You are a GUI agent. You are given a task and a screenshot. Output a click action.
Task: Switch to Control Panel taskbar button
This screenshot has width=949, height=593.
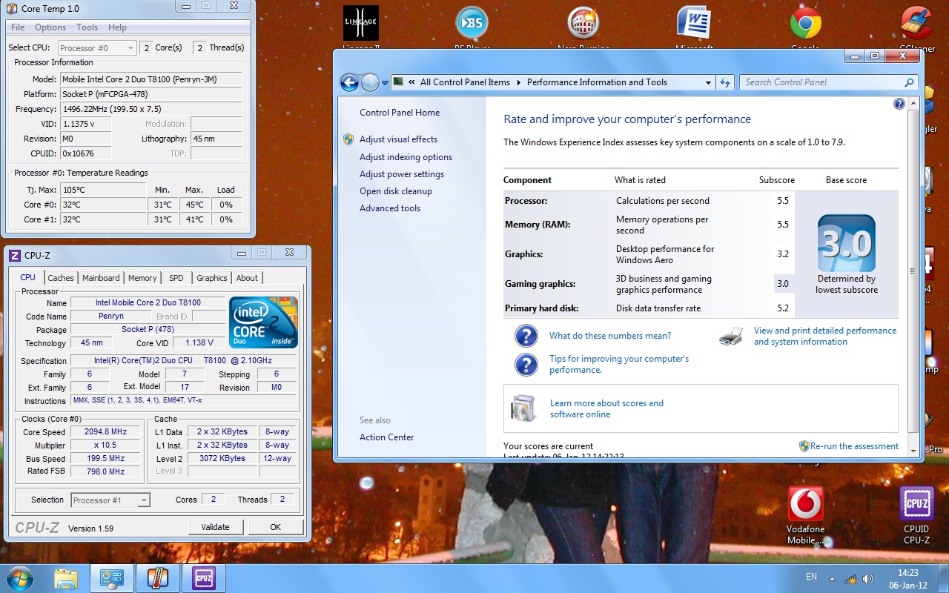click(112, 578)
